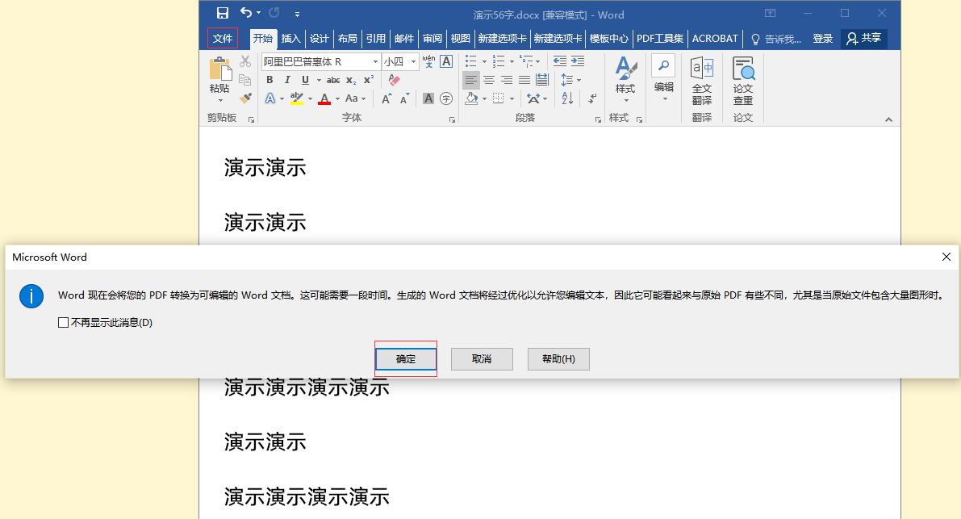Collapse the ribbon with the chevron arrow

[x=888, y=118]
